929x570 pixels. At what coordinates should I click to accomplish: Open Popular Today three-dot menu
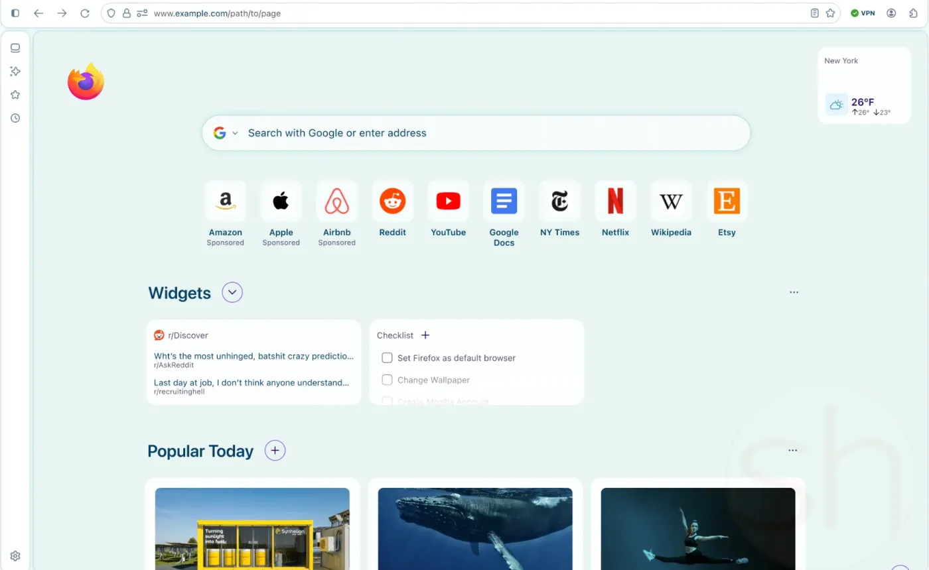tap(792, 451)
